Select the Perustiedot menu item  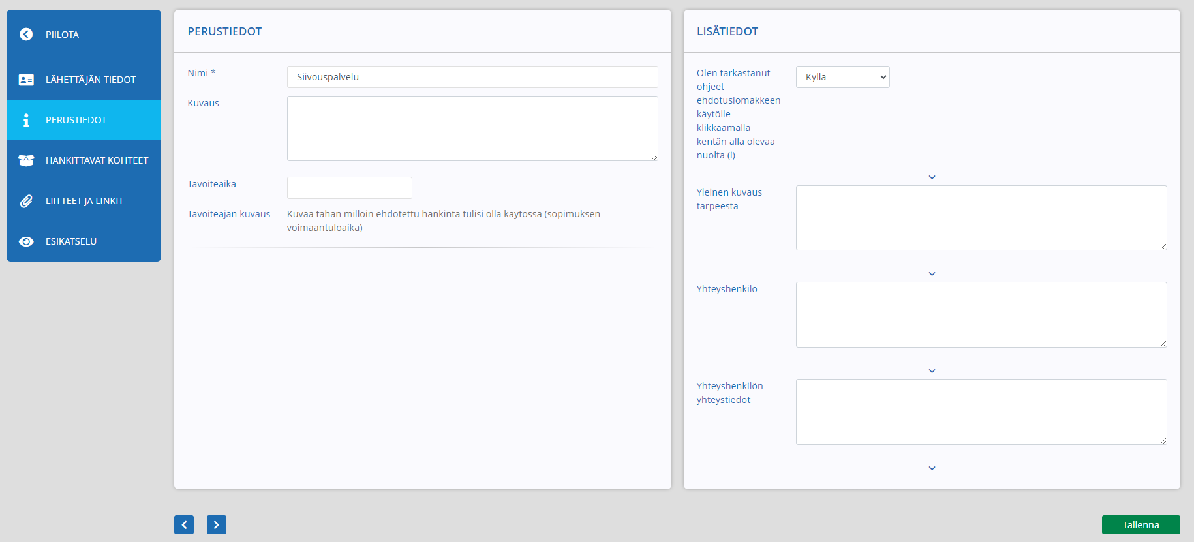84,120
